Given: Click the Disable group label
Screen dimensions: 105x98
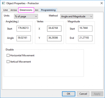Looking at the screenshot, I should click(x=10, y=50).
